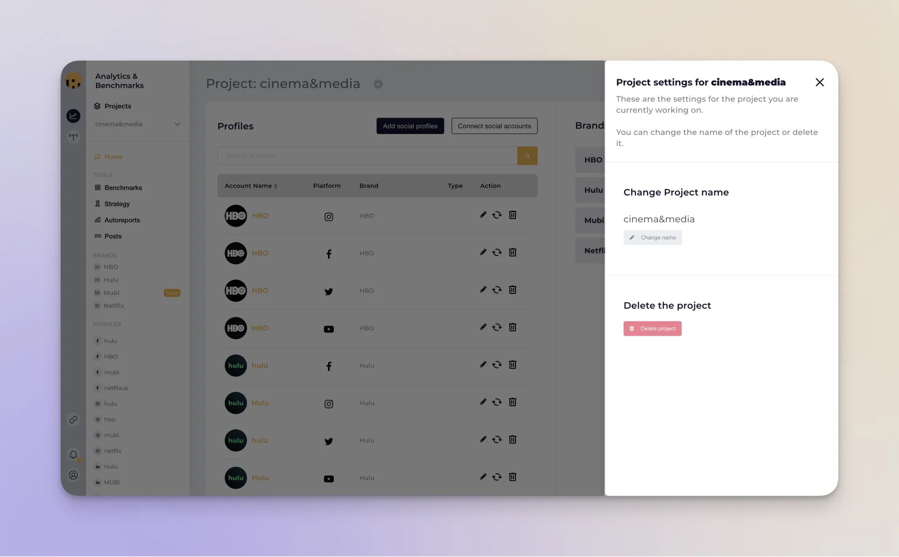This screenshot has width=899, height=557.
Task: Edit the HBO YouTube profile row
Action: coord(483,327)
